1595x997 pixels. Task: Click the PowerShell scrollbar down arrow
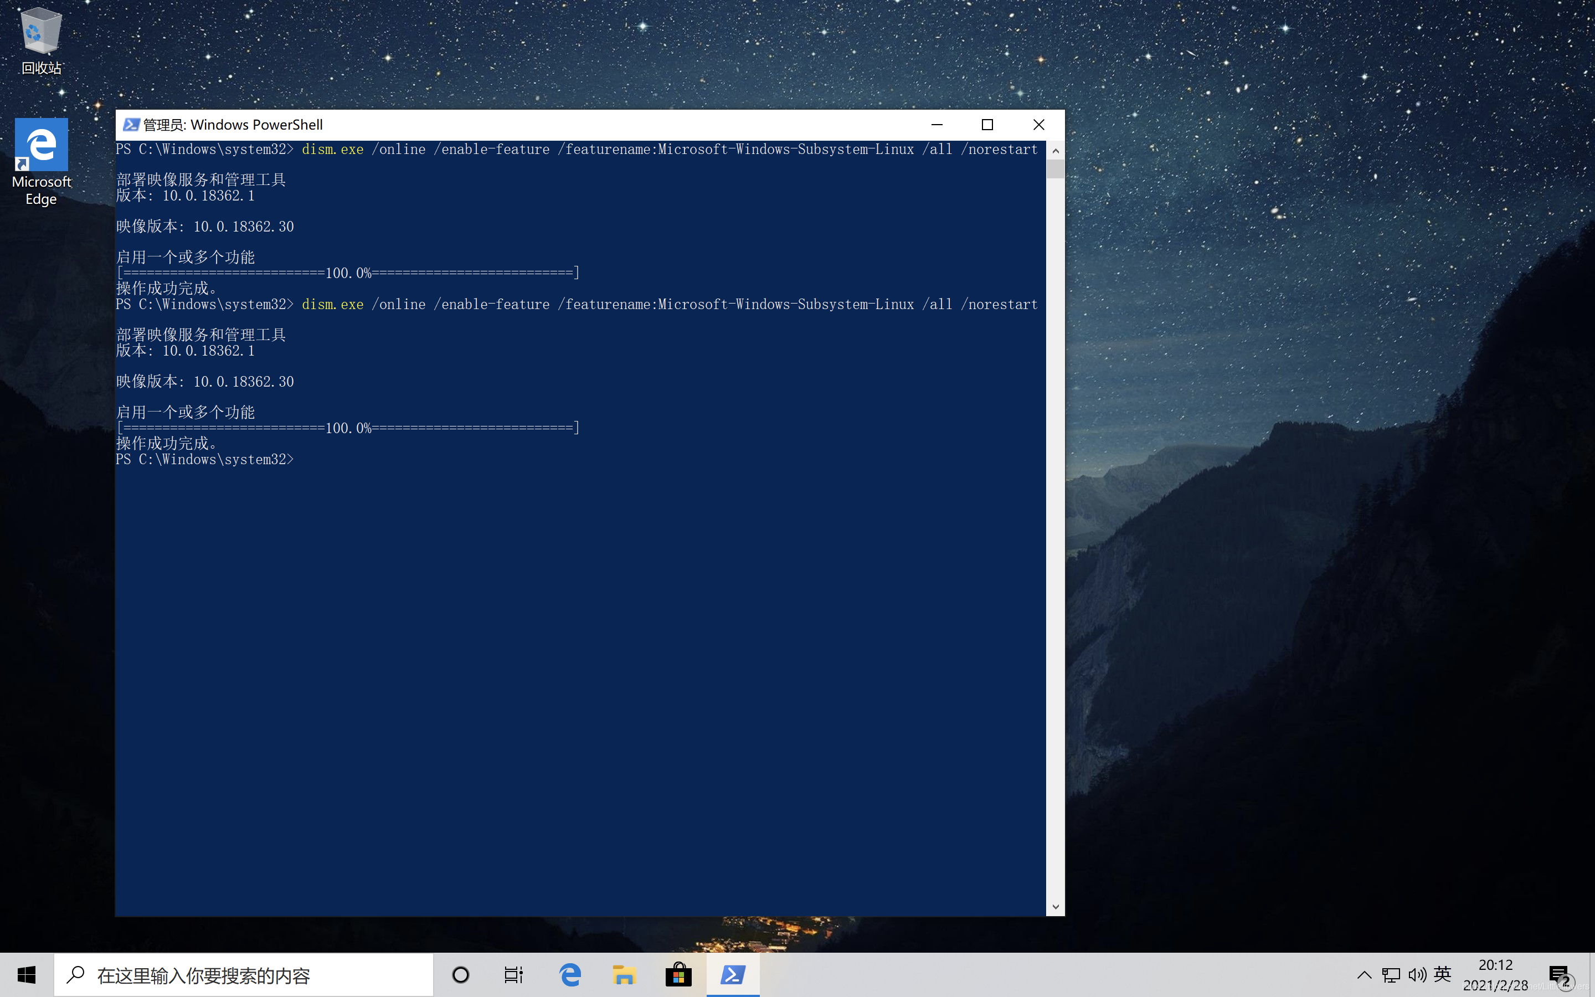click(1055, 907)
